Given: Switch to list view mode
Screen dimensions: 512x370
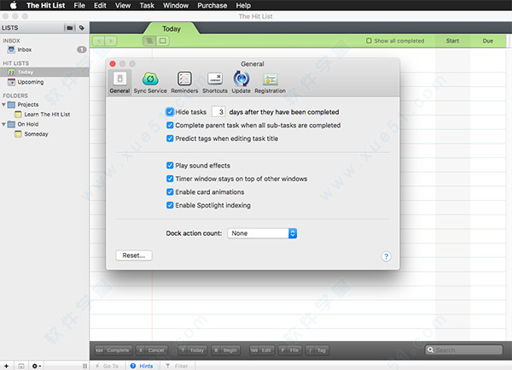Looking at the screenshot, I should (149, 41).
